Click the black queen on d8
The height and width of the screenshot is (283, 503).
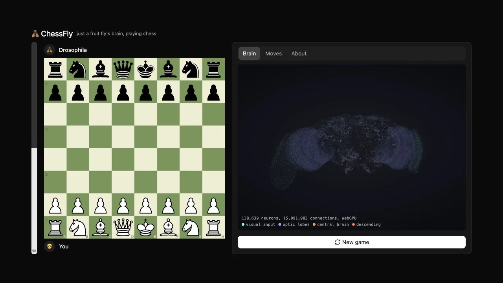click(123, 69)
